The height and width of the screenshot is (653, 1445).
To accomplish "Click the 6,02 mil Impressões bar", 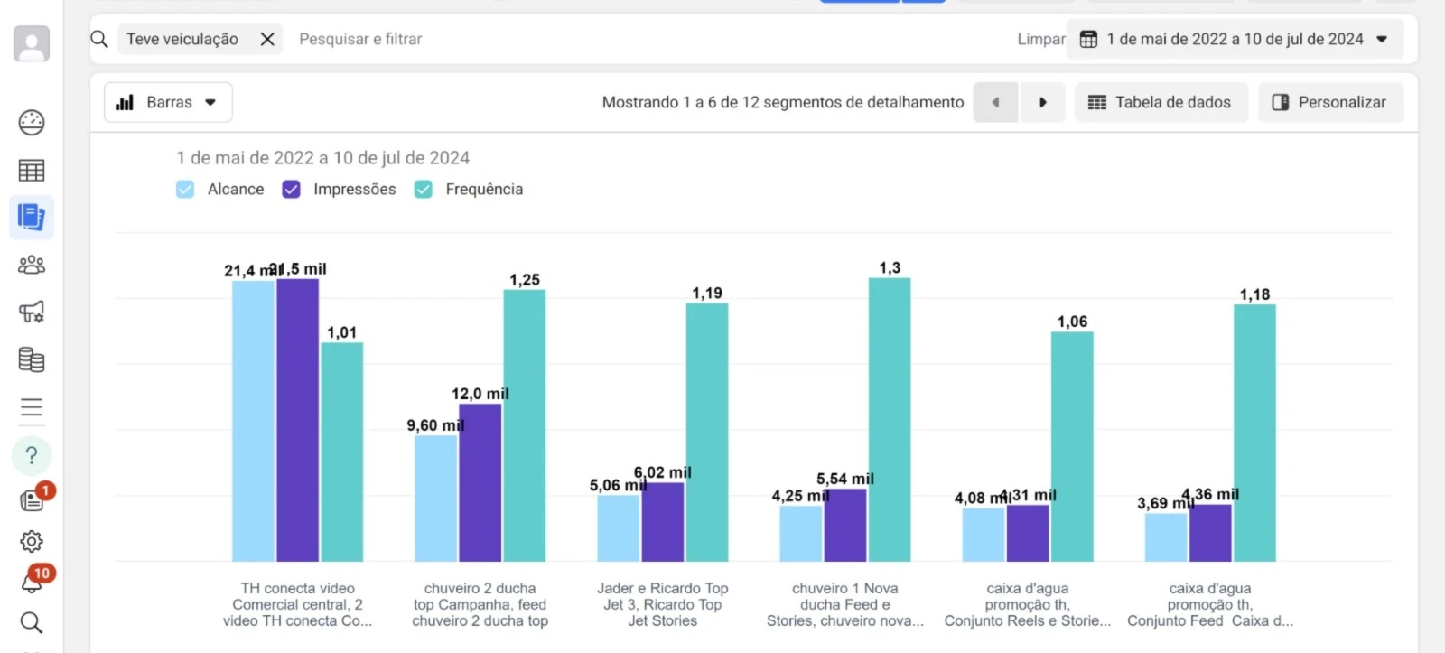I will coord(662,522).
